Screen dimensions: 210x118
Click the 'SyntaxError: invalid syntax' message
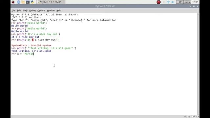[31, 45]
